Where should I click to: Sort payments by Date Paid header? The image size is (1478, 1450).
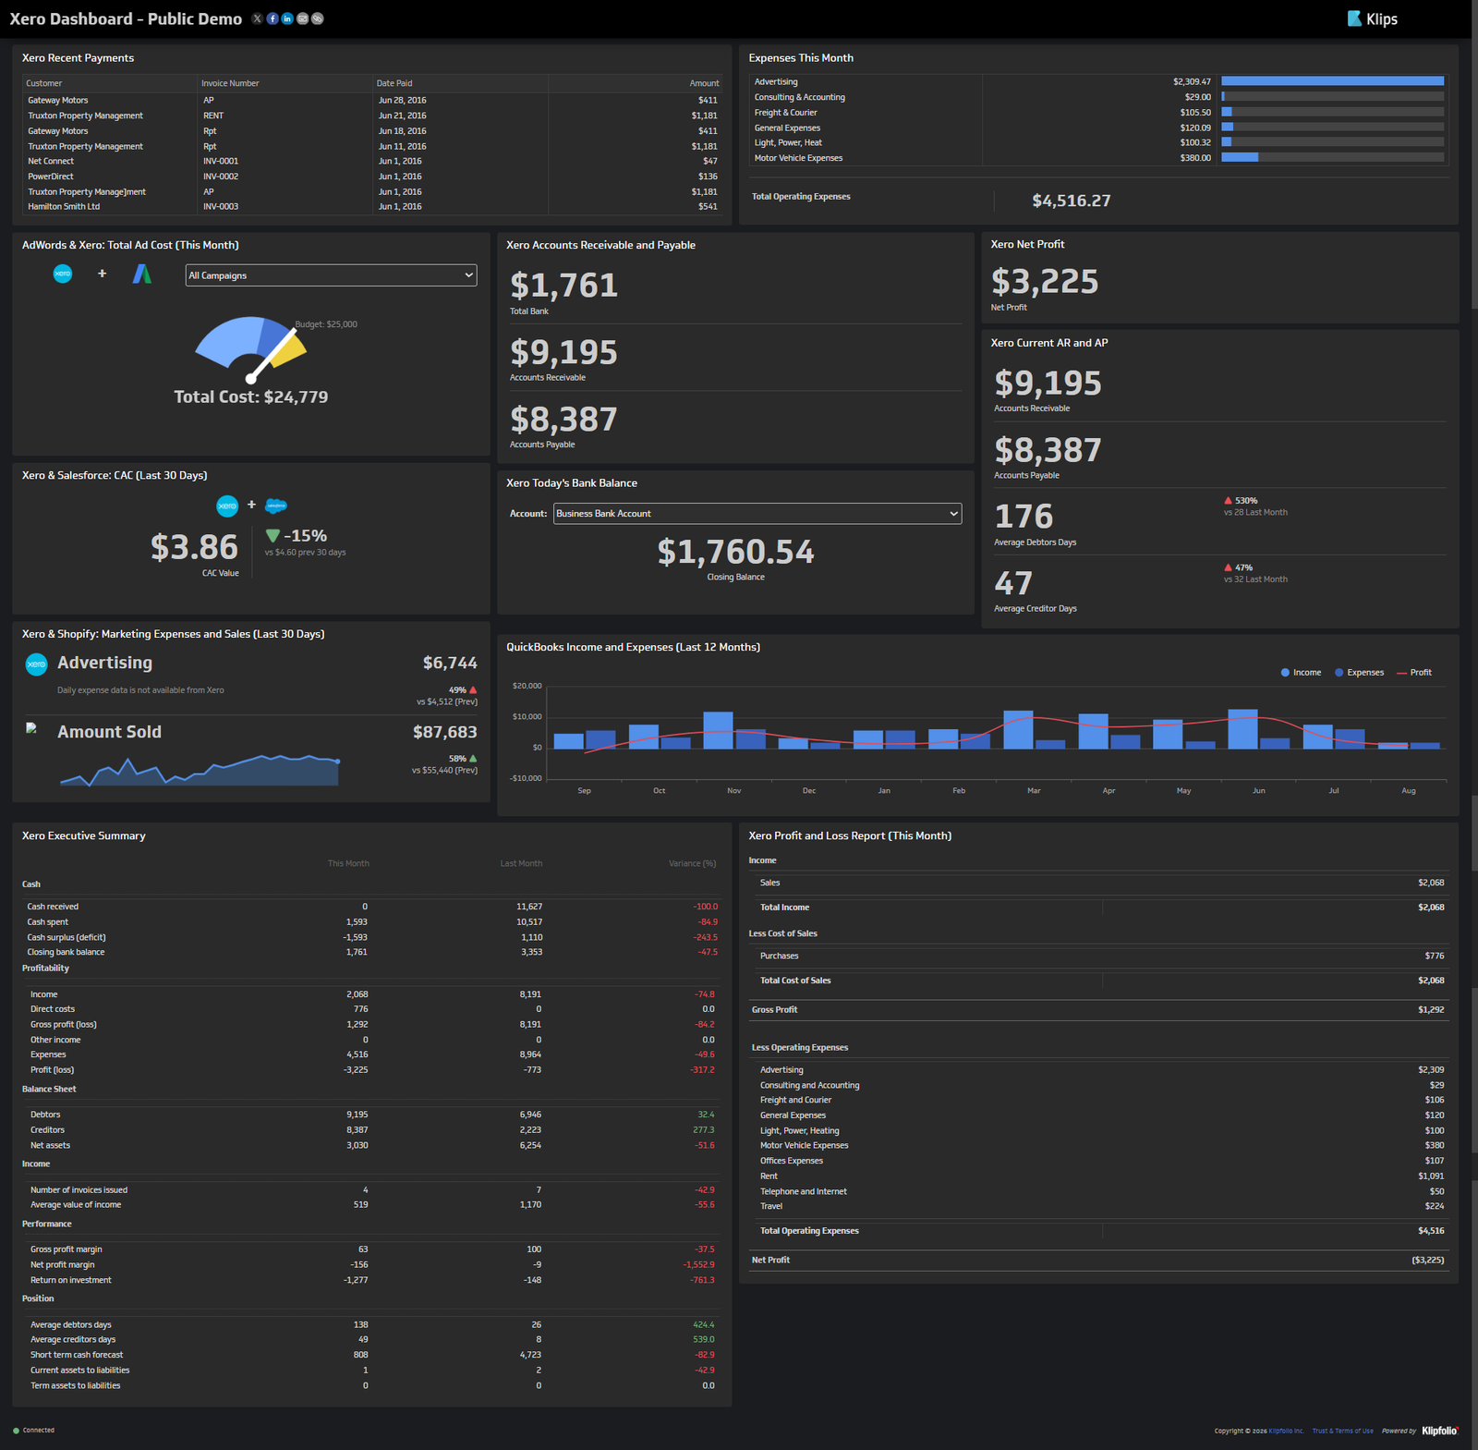click(x=394, y=83)
